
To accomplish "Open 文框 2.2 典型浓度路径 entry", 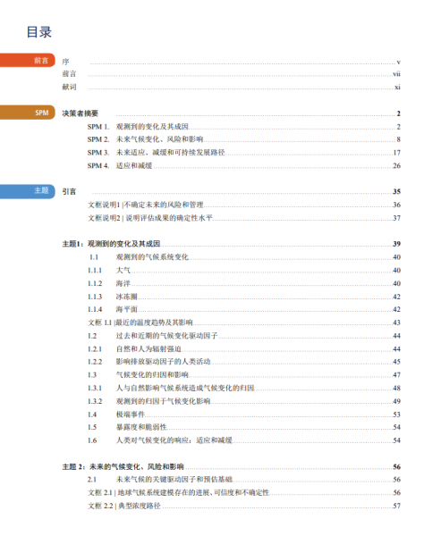I will 243,506.
